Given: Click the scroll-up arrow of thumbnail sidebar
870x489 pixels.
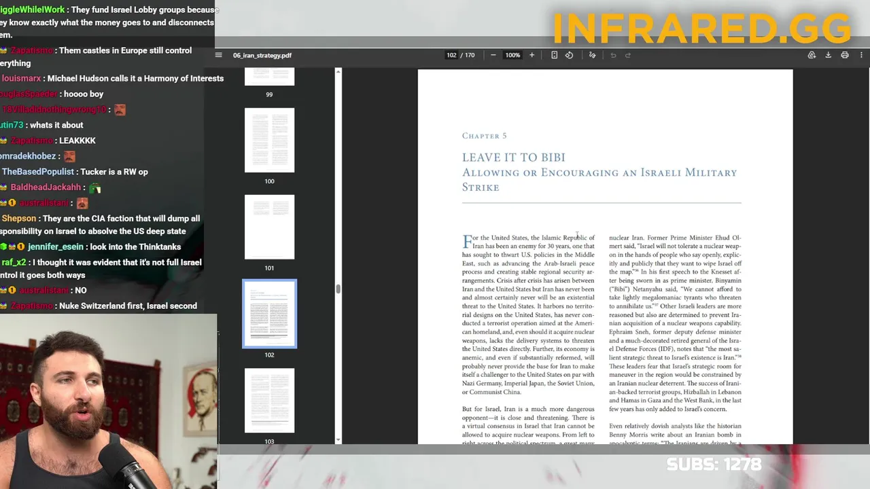Looking at the screenshot, I should (338, 71).
